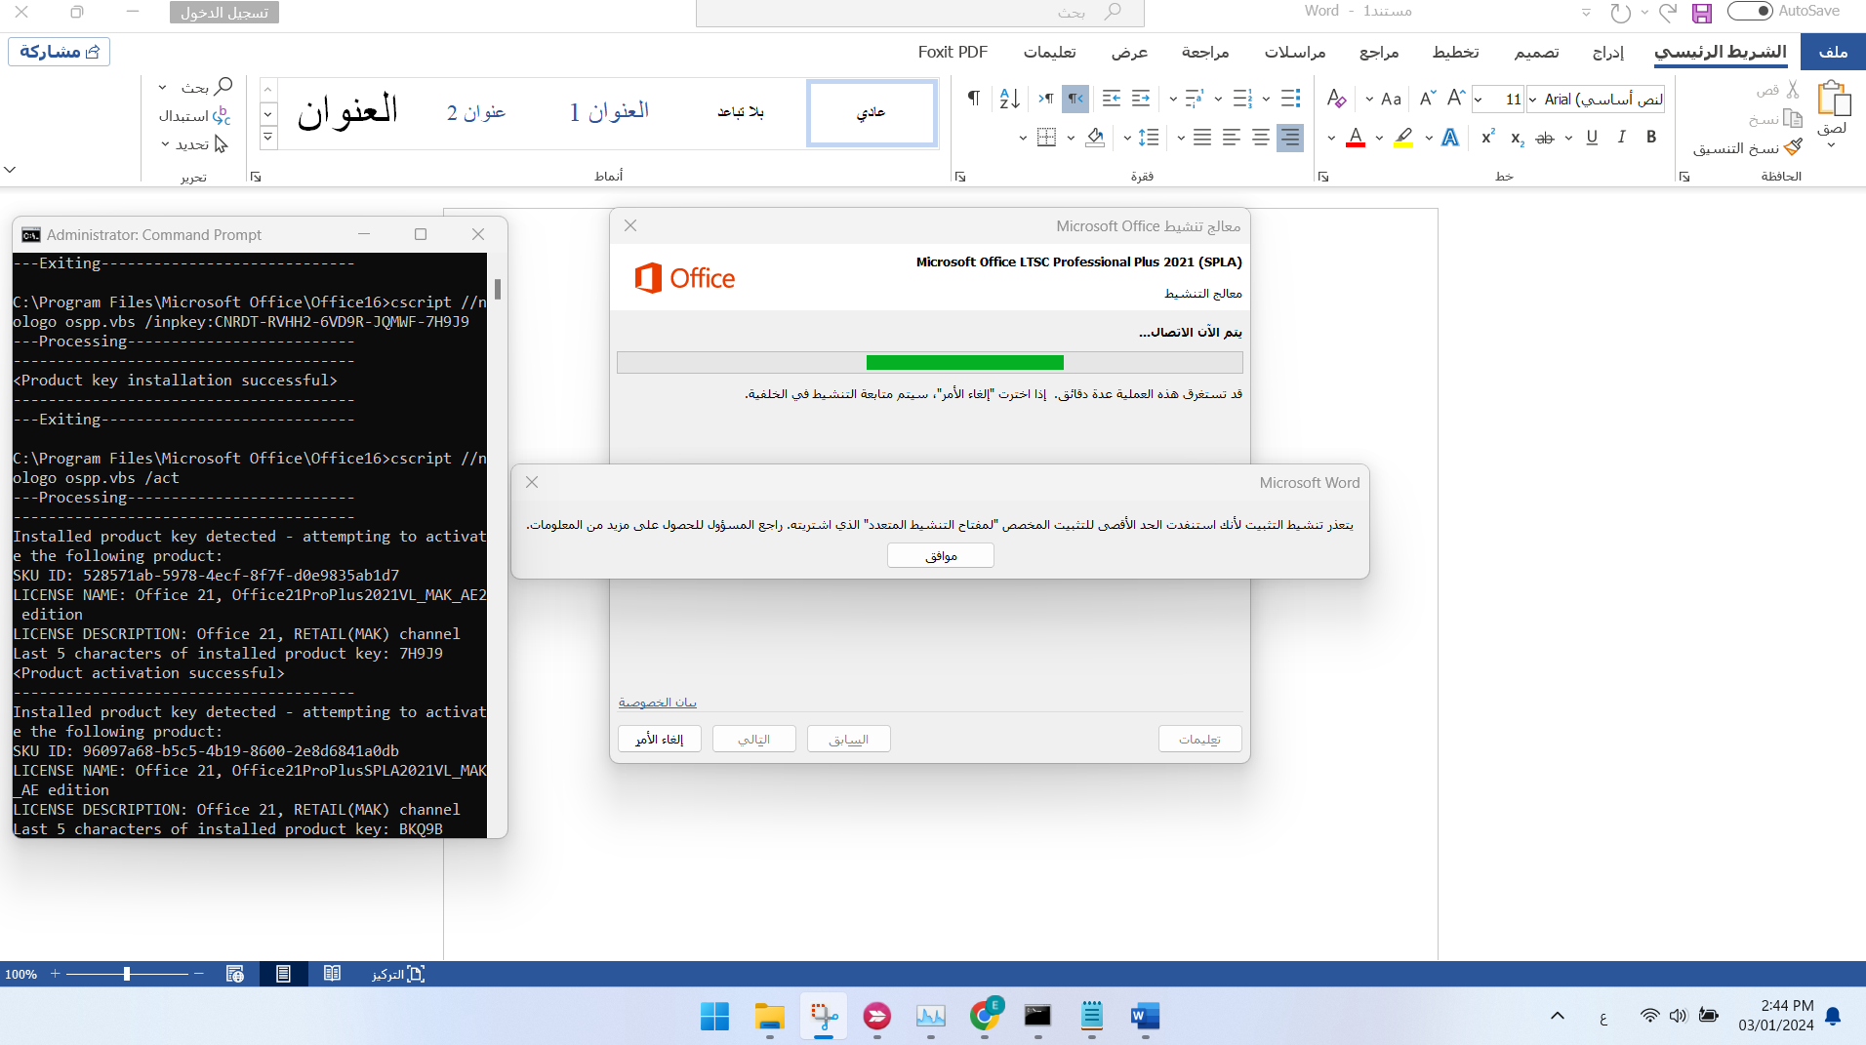Toggle strikethrough formatting
The image size is (1866, 1045).
coord(1545,138)
